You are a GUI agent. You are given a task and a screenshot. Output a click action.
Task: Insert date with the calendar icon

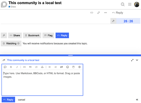pyautogui.click(x=73, y=67)
